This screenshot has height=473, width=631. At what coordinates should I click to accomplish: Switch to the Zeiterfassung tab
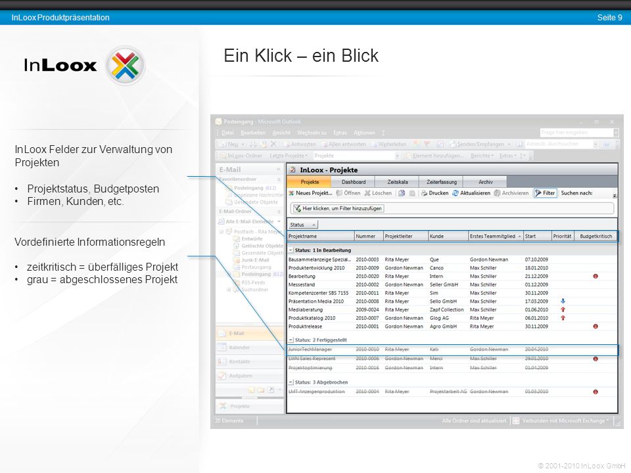coord(442,182)
